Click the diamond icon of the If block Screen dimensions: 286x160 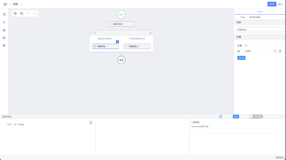pos(92,33)
